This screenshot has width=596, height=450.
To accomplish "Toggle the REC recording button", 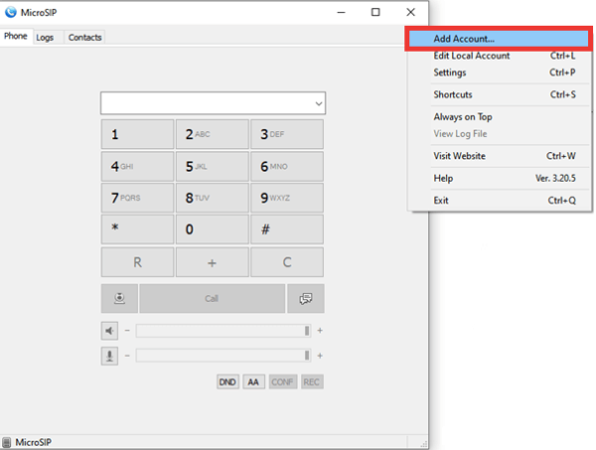I will [x=312, y=381].
